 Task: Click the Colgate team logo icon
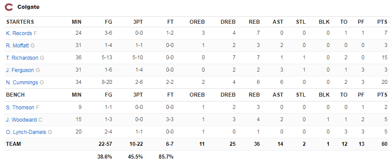9,7
